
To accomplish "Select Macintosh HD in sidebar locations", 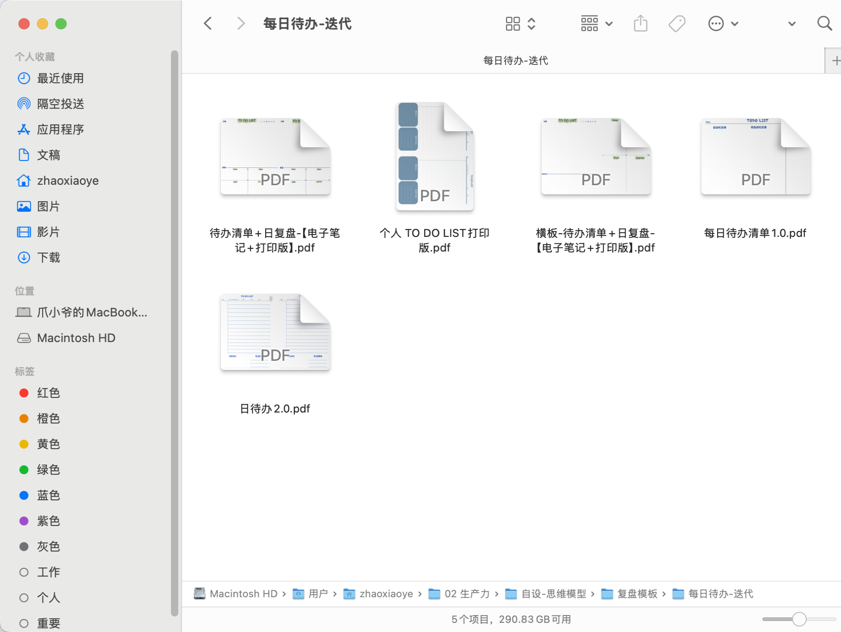I will pyautogui.click(x=76, y=338).
